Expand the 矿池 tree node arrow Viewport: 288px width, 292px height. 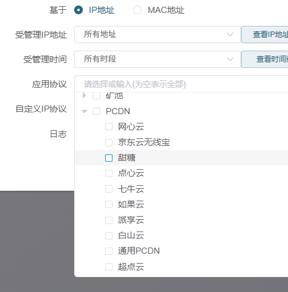[84, 96]
